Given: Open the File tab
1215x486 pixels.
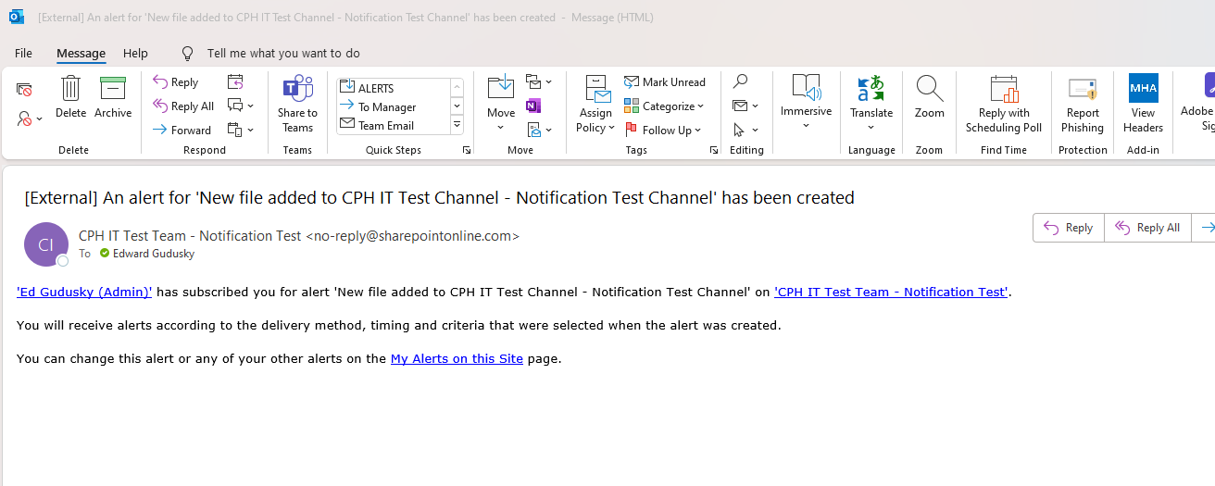Looking at the screenshot, I should pos(23,53).
